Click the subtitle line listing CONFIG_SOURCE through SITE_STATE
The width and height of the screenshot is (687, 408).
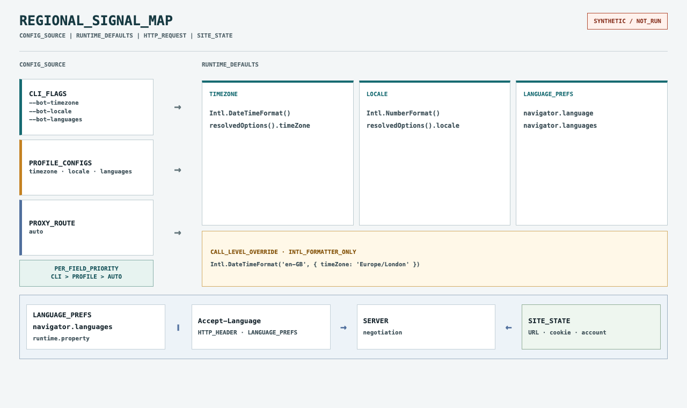click(x=126, y=35)
